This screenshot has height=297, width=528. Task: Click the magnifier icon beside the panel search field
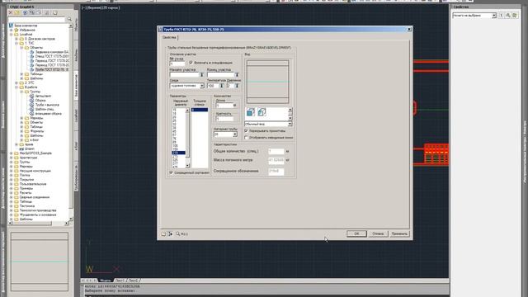point(69,20)
